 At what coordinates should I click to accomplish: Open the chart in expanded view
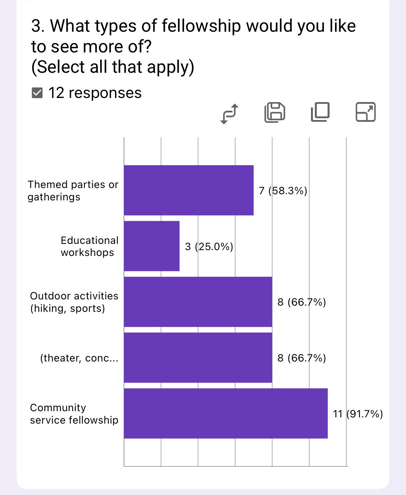365,112
